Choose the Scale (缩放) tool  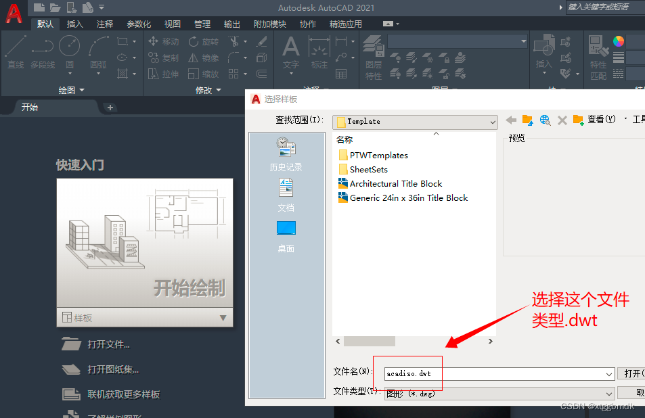(204, 74)
